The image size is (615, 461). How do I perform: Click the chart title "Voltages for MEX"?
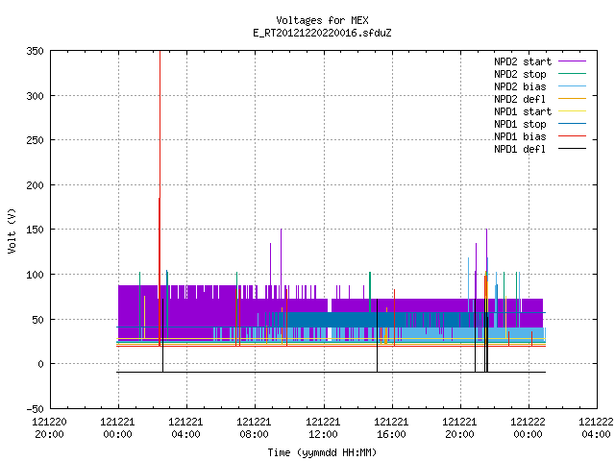click(x=322, y=20)
